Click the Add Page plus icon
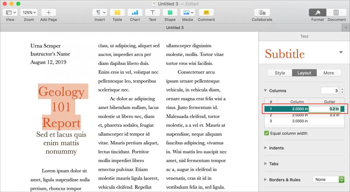350x192 pixels. tap(48, 13)
